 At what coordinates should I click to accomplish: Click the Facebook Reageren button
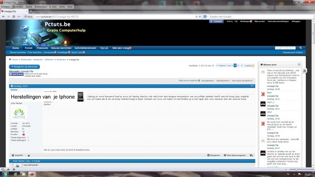click(x=213, y=155)
